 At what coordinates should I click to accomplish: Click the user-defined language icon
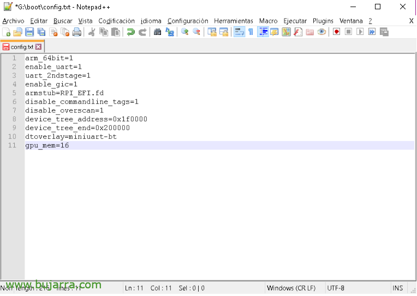[x=274, y=32]
